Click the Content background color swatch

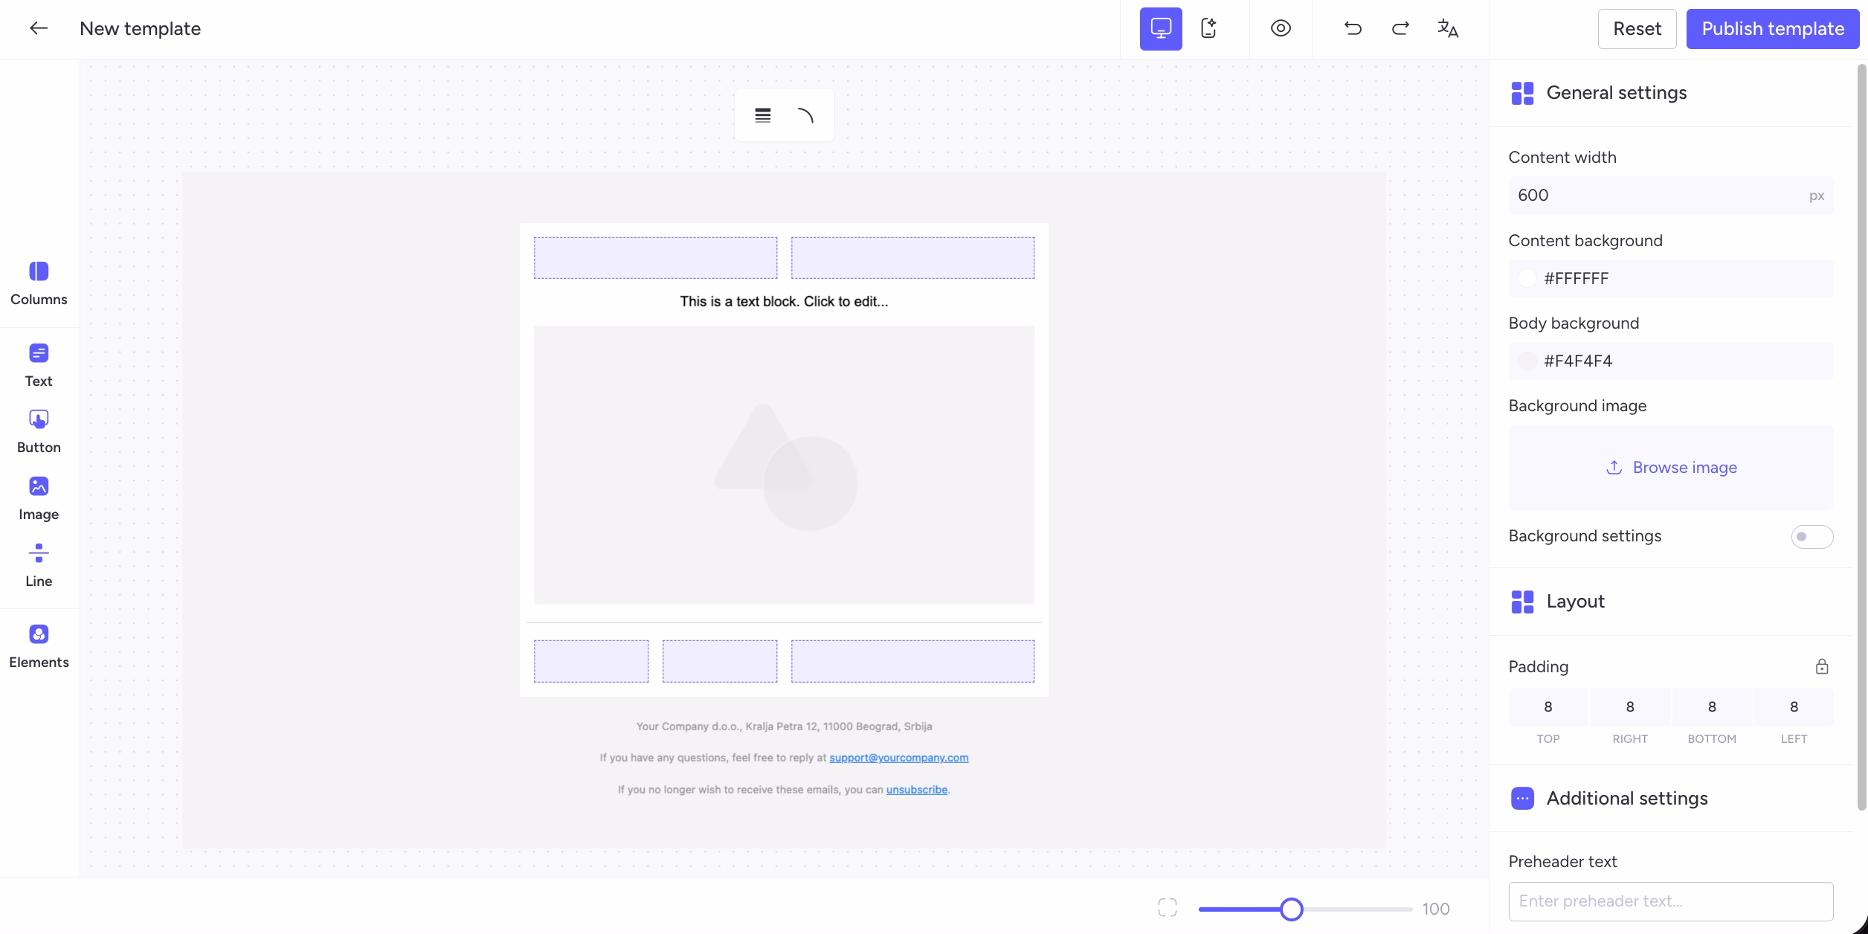(1527, 278)
